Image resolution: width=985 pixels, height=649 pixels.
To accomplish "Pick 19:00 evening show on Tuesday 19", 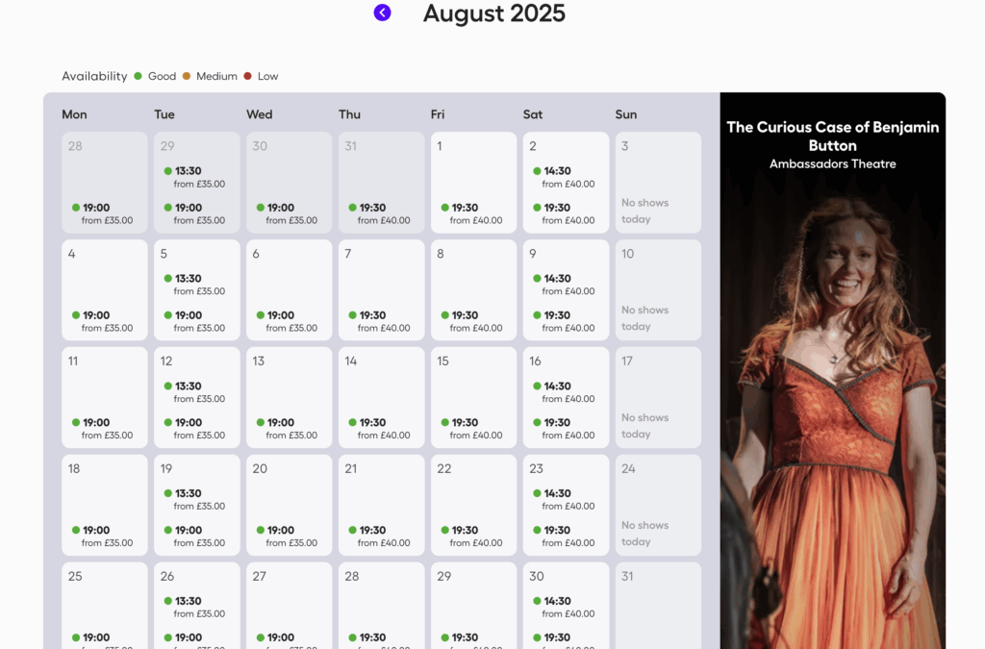I will [x=194, y=536].
